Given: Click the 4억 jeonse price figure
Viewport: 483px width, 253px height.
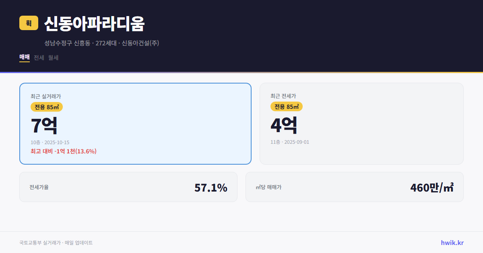Looking at the screenshot, I should tap(285, 124).
